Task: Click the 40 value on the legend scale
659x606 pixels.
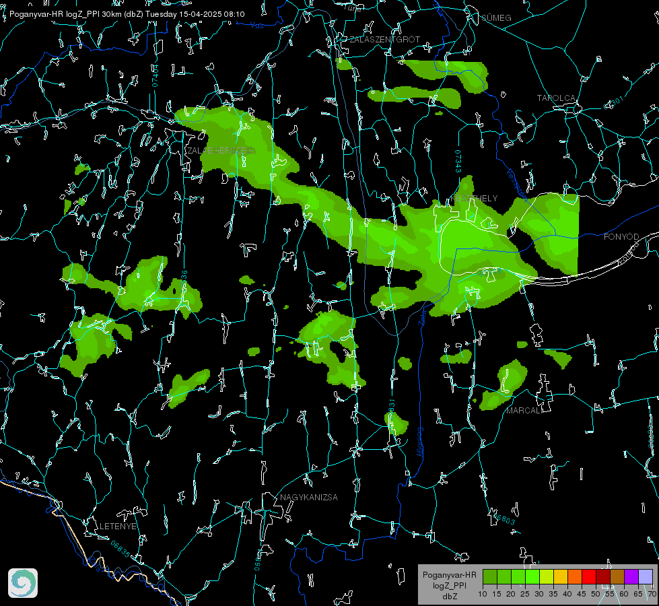Action: tap(567, 595)
